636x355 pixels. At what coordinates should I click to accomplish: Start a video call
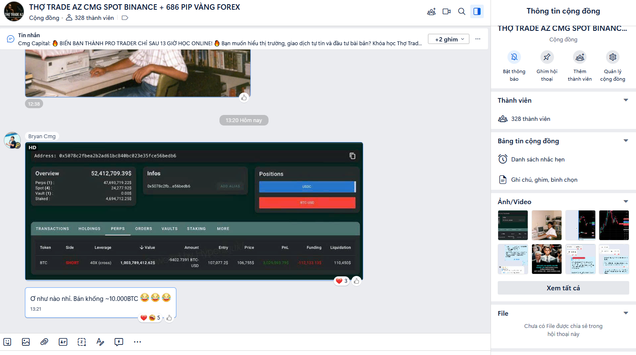[447, 11]
